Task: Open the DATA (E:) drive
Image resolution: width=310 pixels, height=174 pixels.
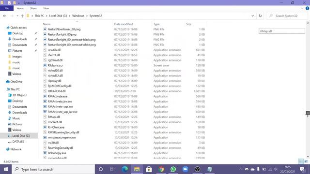Action: point(18,142)
